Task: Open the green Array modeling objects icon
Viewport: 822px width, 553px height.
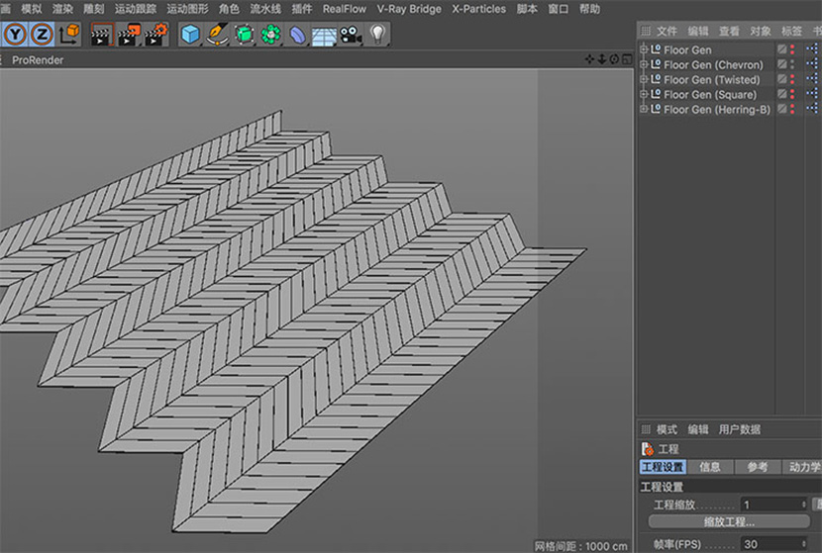Action: pyautogui.click(x=270, y=35)
